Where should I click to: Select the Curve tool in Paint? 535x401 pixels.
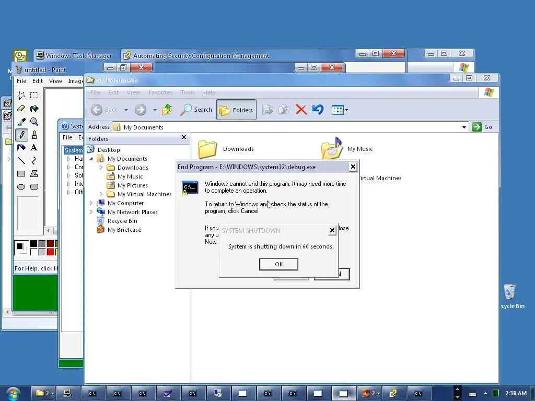[34, 161]
